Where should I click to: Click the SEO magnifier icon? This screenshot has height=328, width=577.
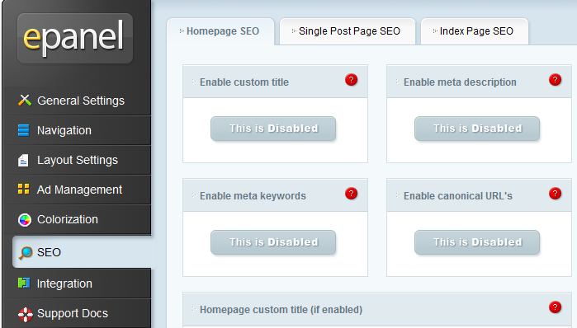26,253
